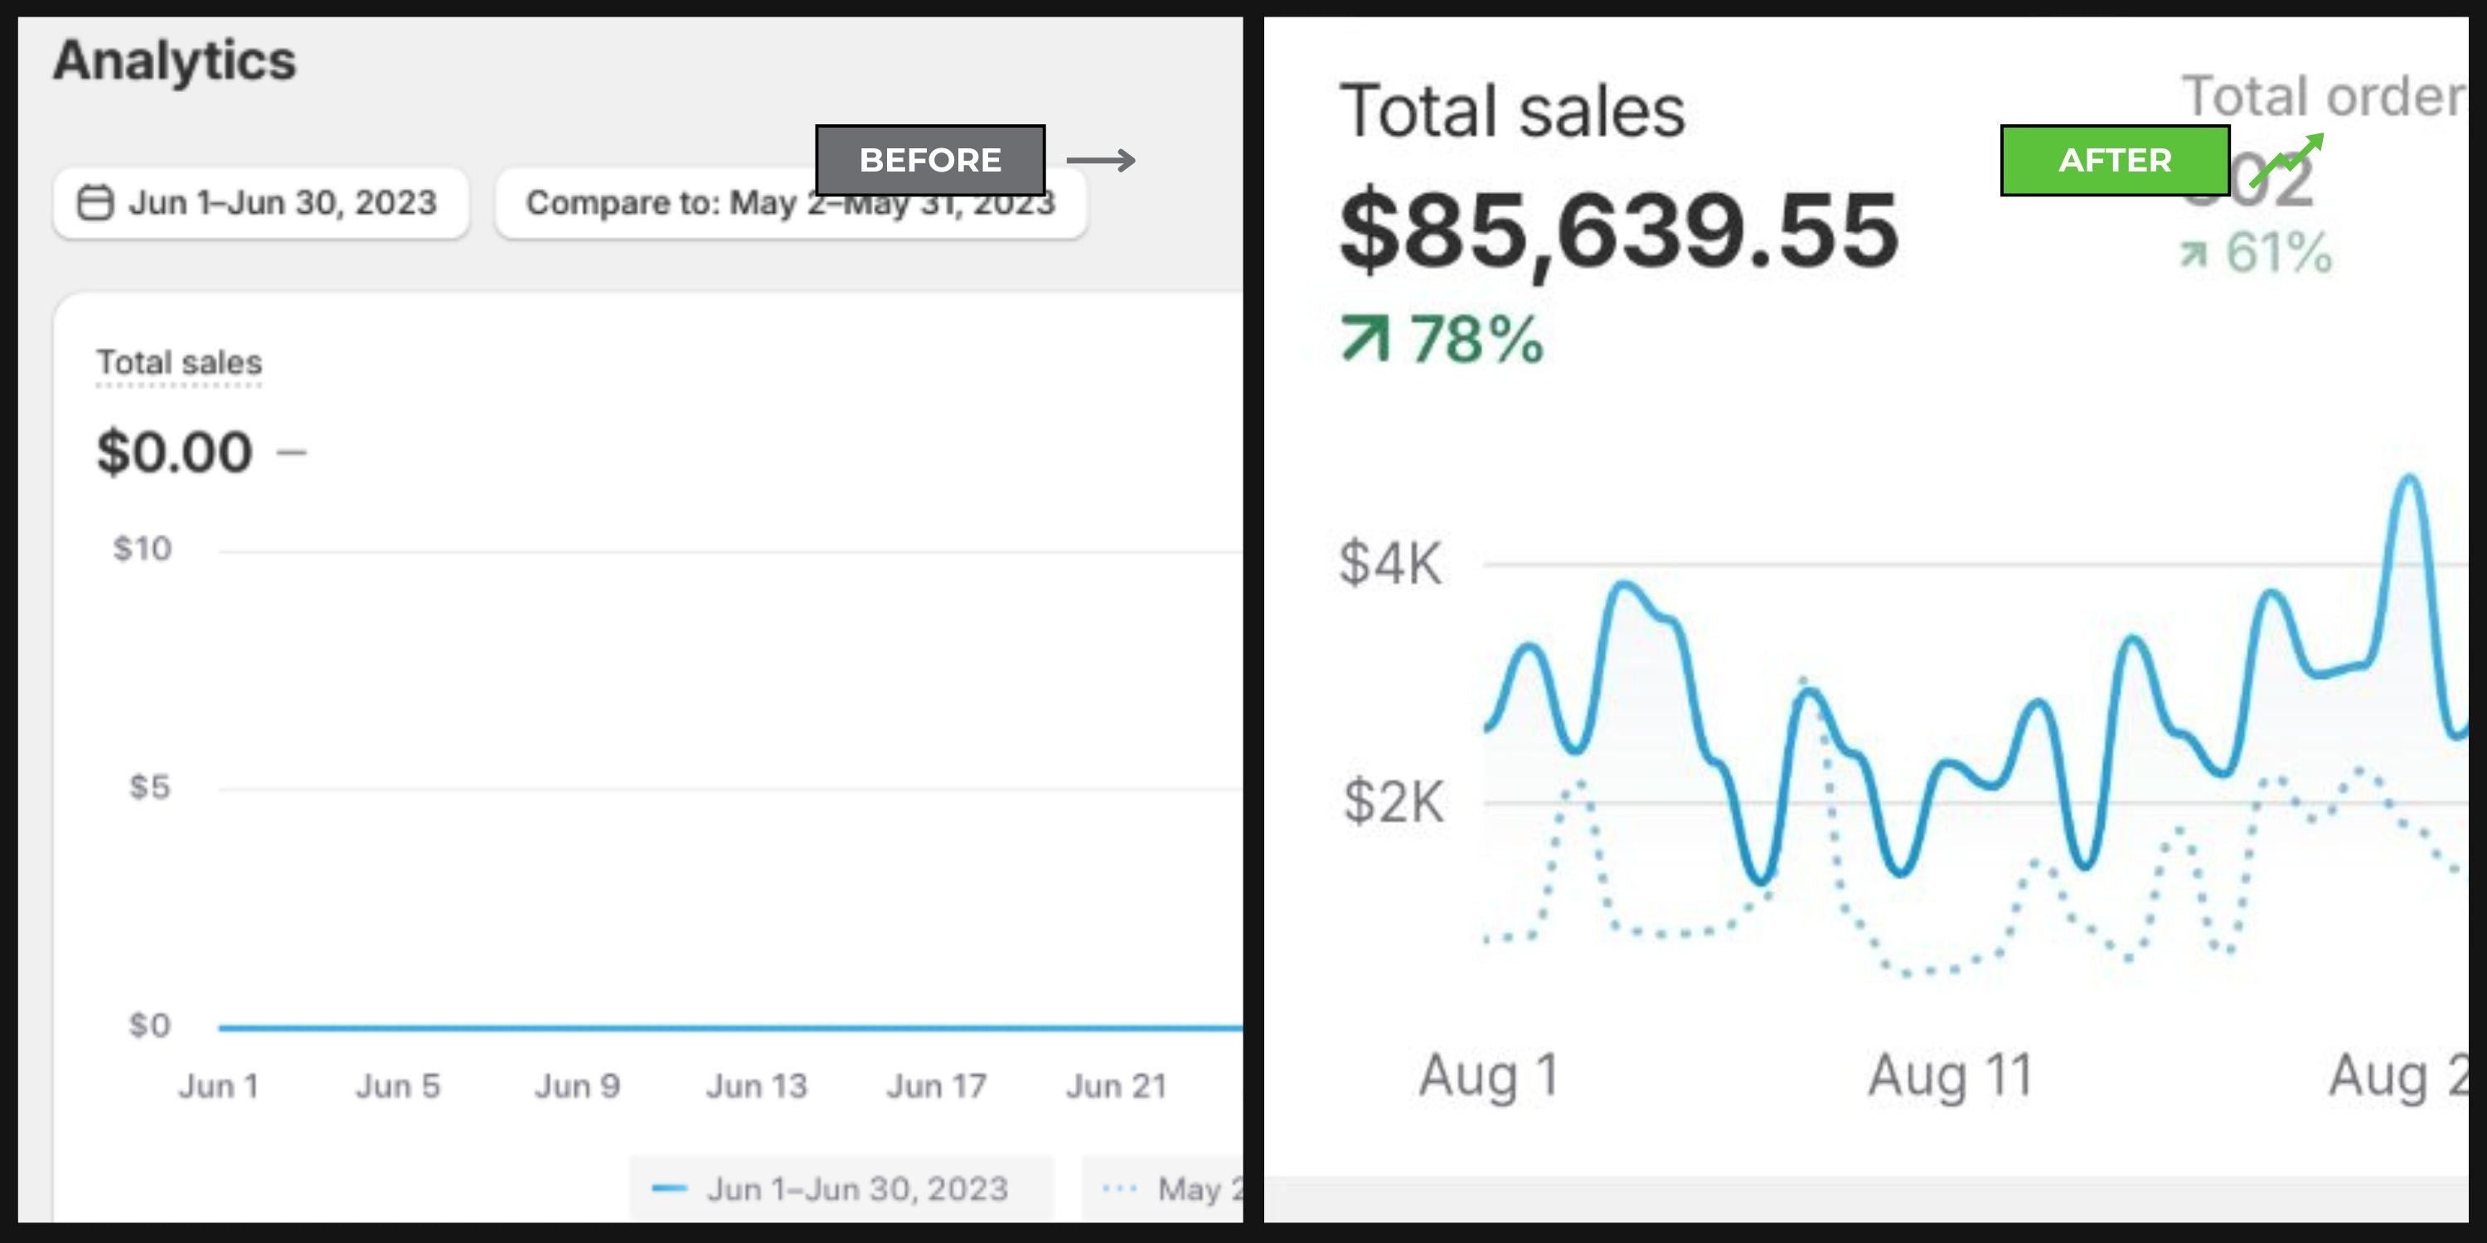Click the green trend arrow beside AFTER label

(x=2286, y=160)
